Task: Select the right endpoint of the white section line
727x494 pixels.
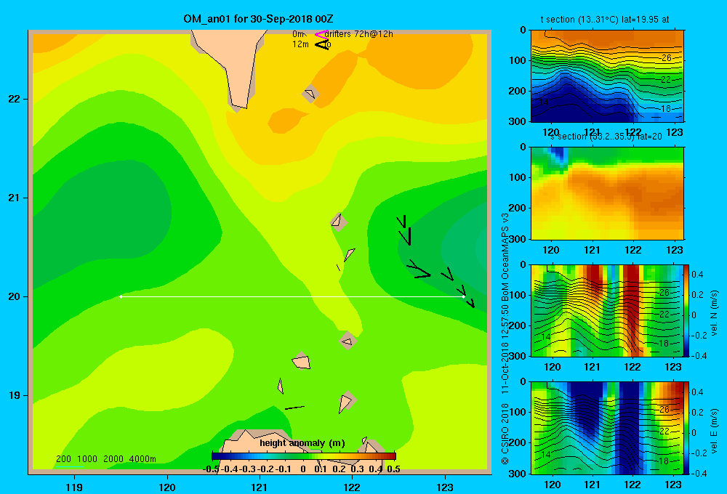Action: tap(464, 296)
